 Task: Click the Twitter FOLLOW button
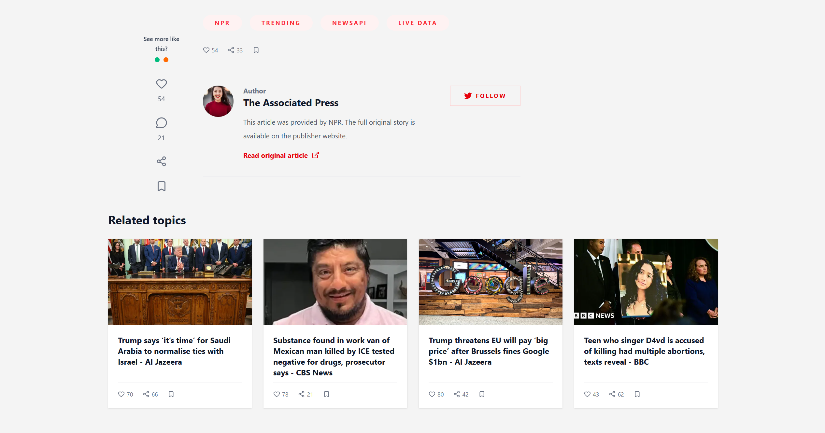click(x=485, y=96)
